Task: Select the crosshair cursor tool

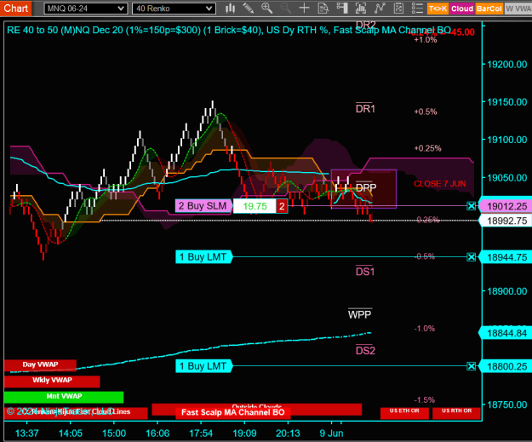Action: (x=304, y=9)
